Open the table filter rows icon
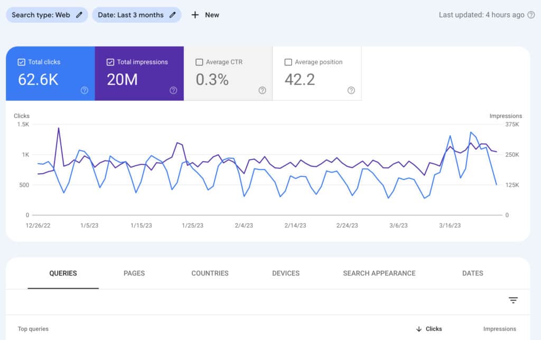This screenshot has width=541, height=340. tap(513, 300)
